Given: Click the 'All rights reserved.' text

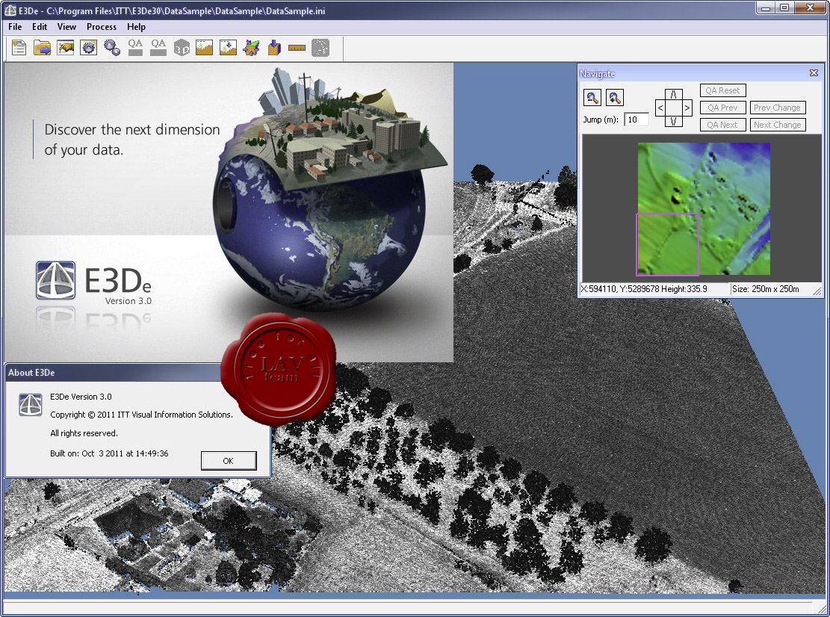Looking at the screenshot, I should 84,432.
